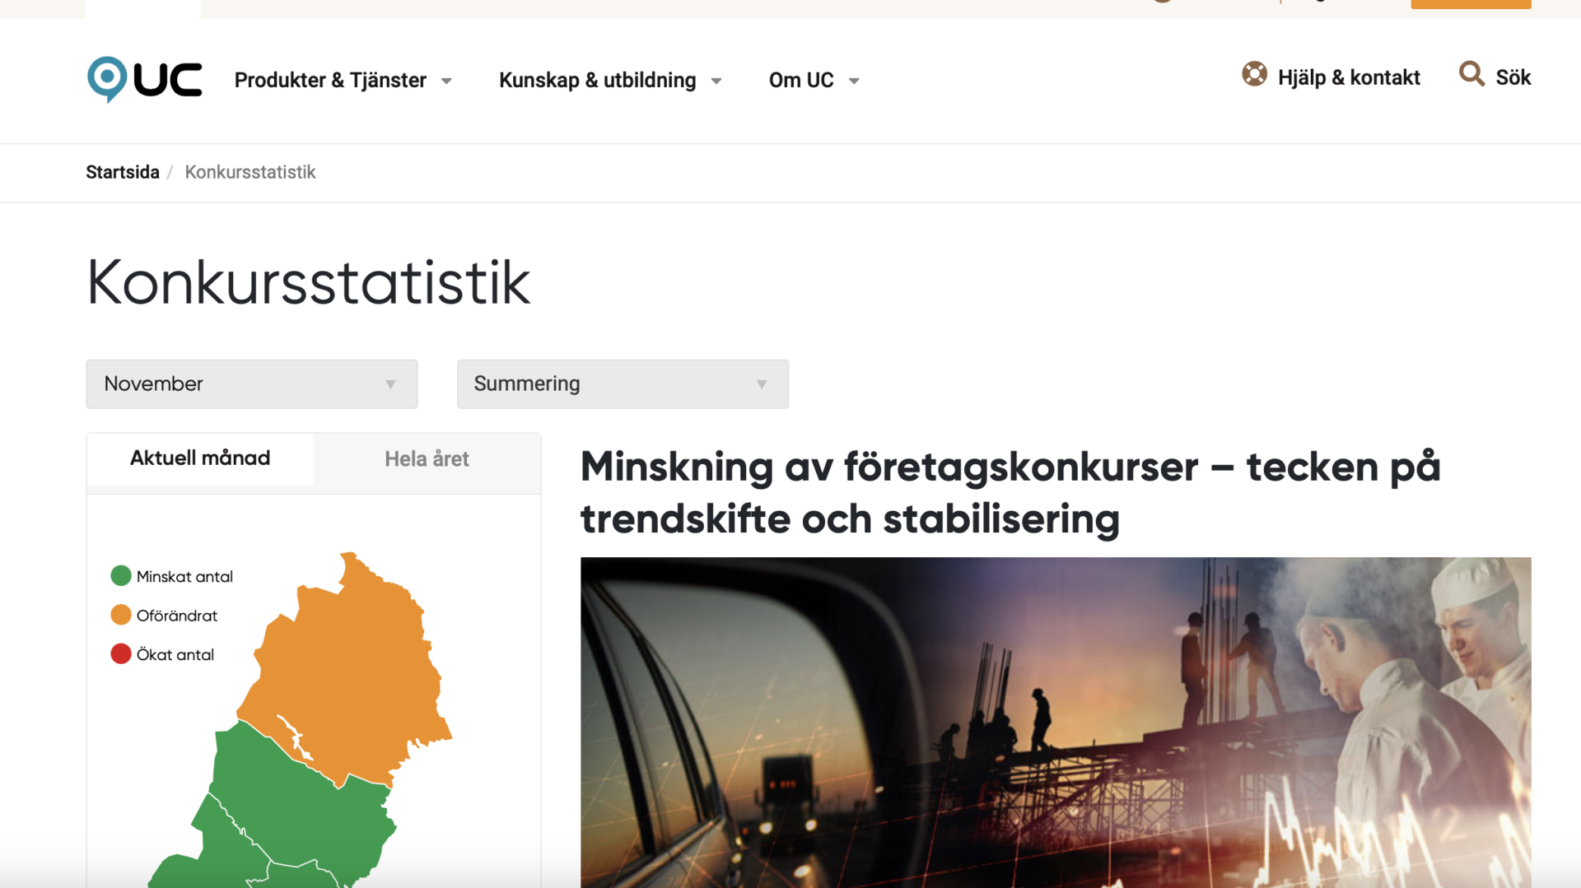This screenshot has height=888, width=1581.
Task: Click the red Ökat antal legend swatch
Action: click(121, 654)
